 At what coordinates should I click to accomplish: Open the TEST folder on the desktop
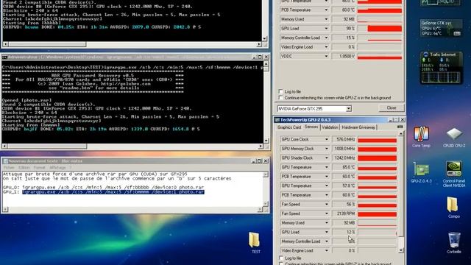coord(255,243)
